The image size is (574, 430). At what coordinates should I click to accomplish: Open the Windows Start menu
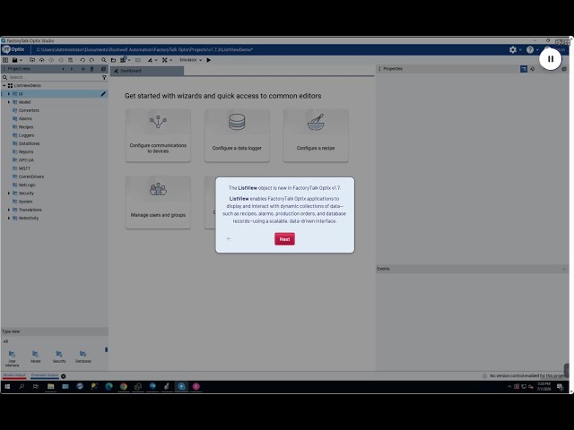coord(7,386)
